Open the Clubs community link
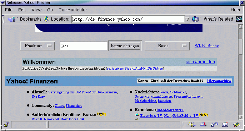The image size is (245, 131). pos(59,106)
